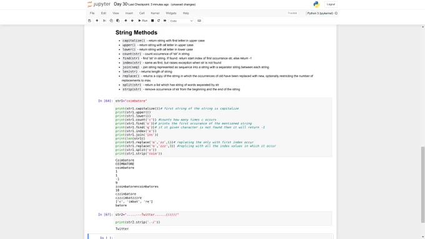The image size is (425, 239).
Task: Open the View menu
Action: point(116,13)
